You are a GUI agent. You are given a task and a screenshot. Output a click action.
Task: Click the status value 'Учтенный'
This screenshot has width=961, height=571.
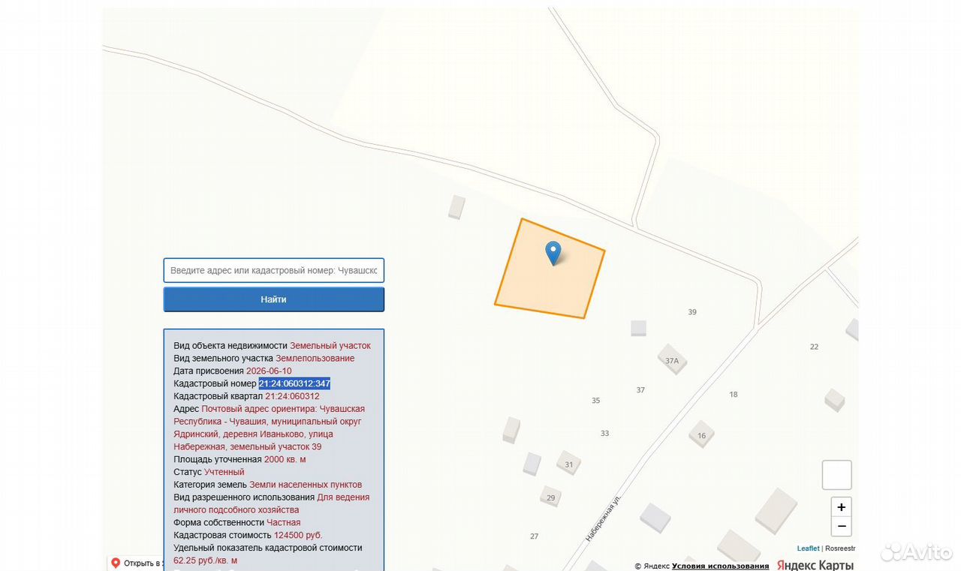pyautogui.click(x=224, y=472)
